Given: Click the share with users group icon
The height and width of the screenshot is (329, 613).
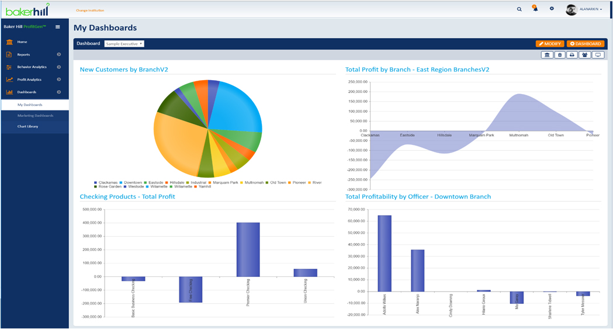Looking at the screenshot, I should click(584, 55).
